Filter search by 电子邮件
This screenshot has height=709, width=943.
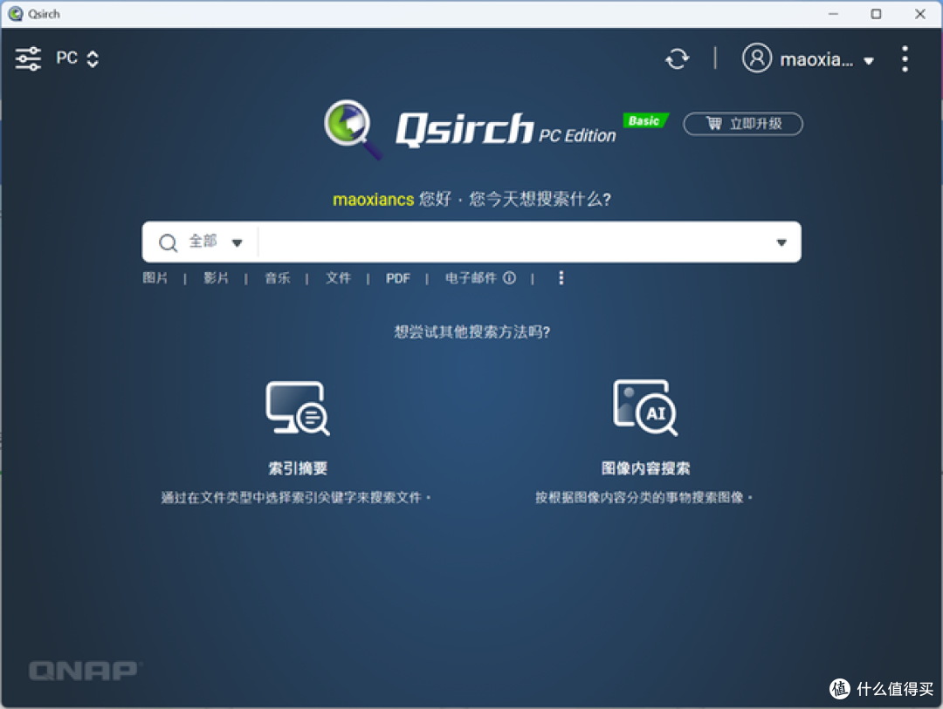pyautogui.click(x=471, y=278)
